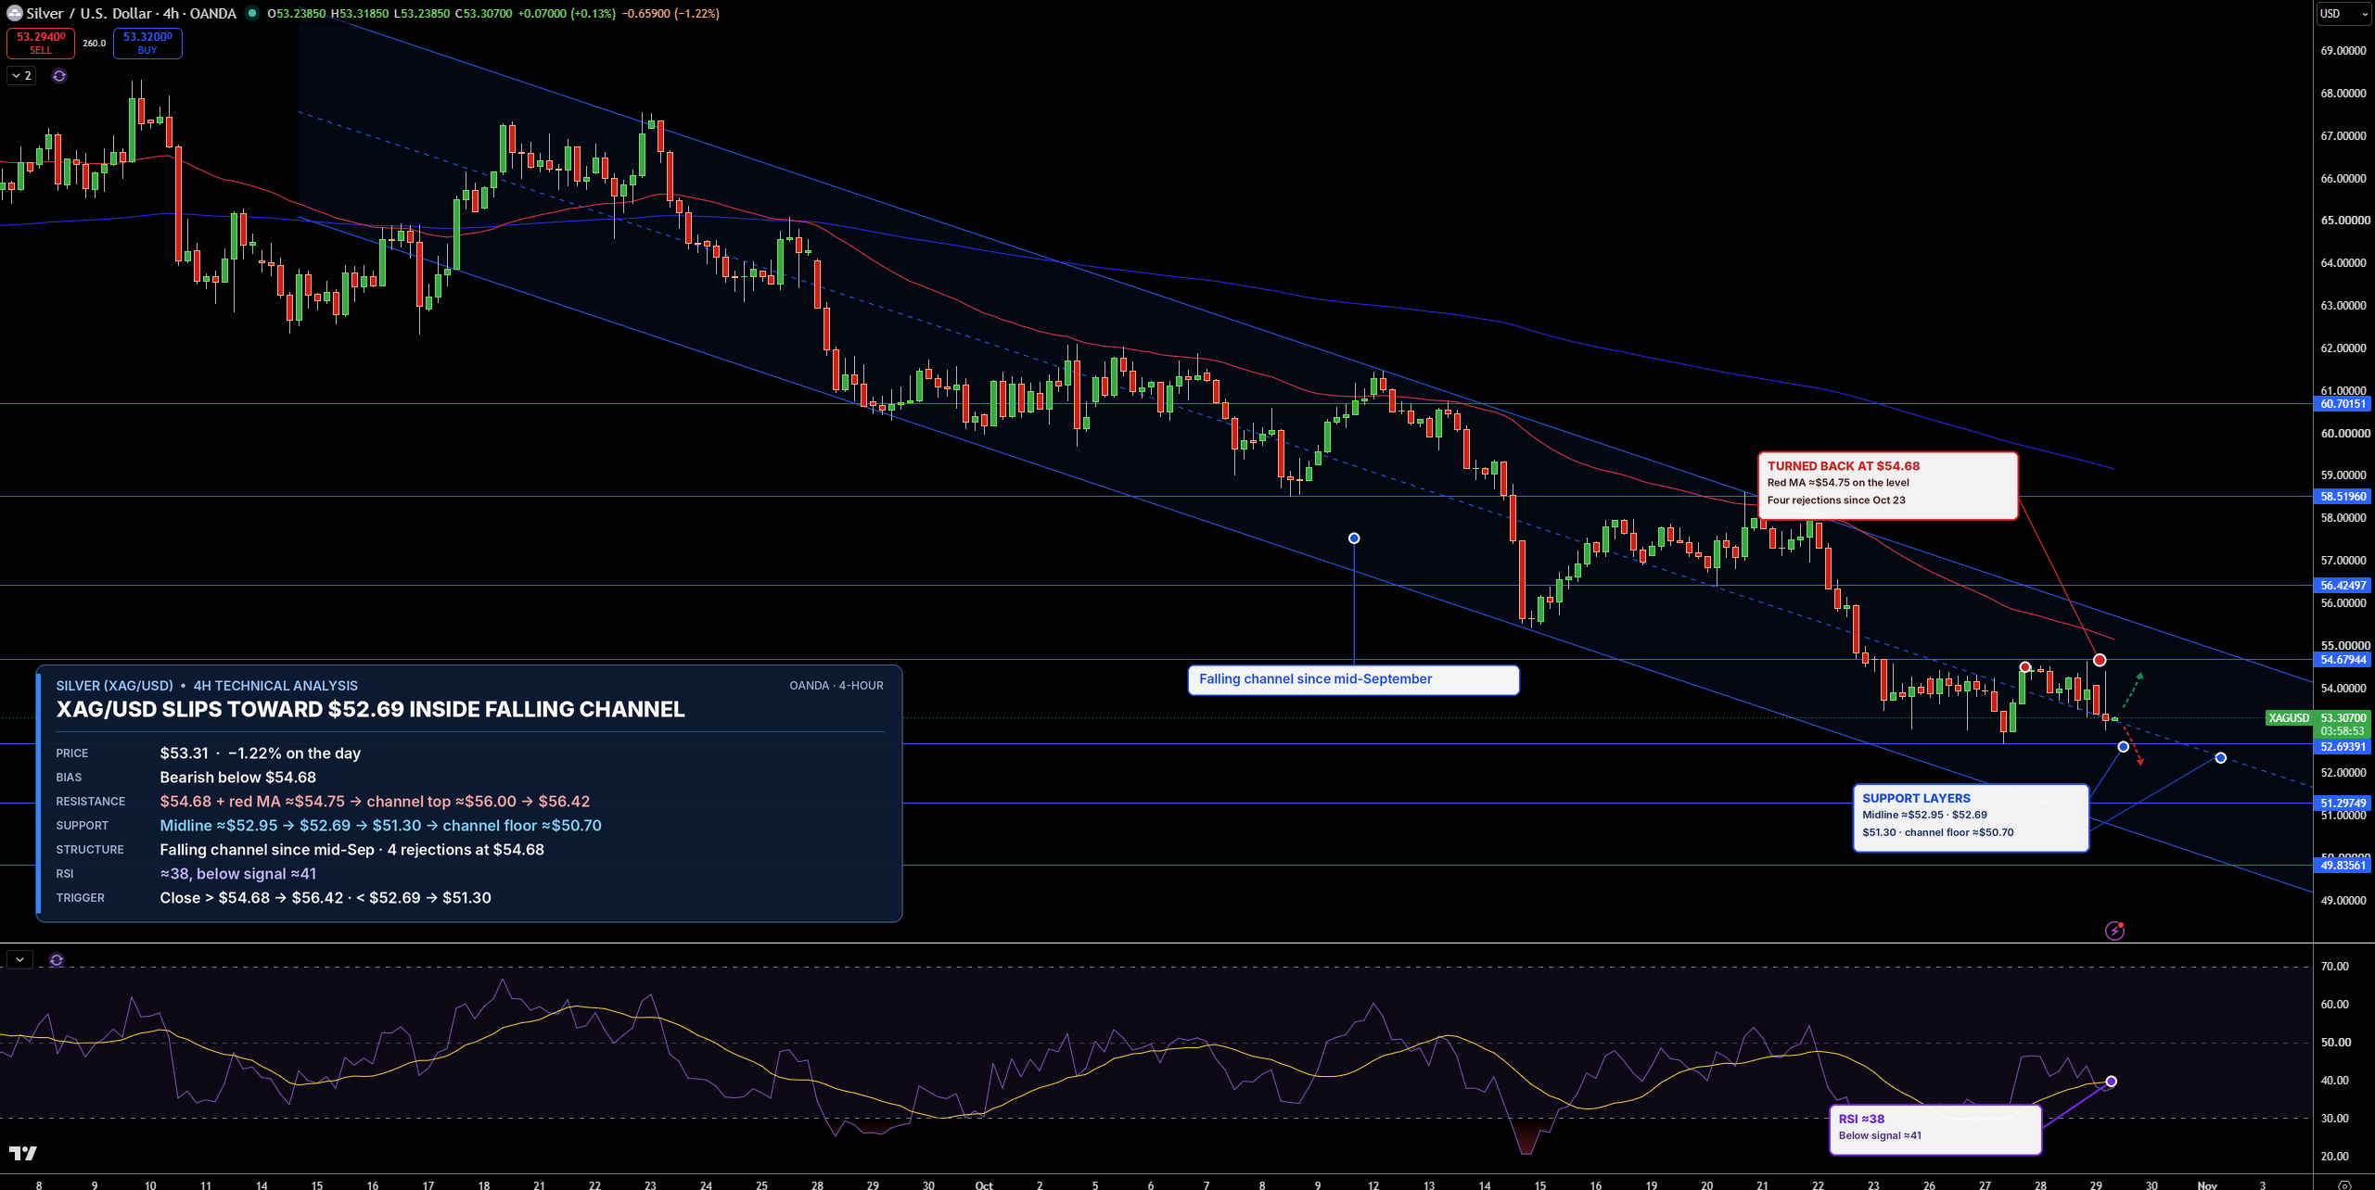The height and width of the screenshot is (1190, 2375).
Task: Click the 30.00 level on the RSI scale
Action: [2334, 1119]
